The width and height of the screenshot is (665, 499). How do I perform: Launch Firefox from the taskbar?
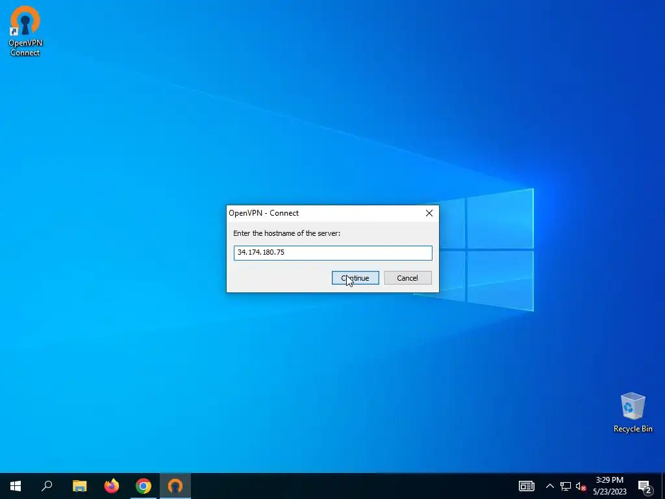(x=112, y=486)
